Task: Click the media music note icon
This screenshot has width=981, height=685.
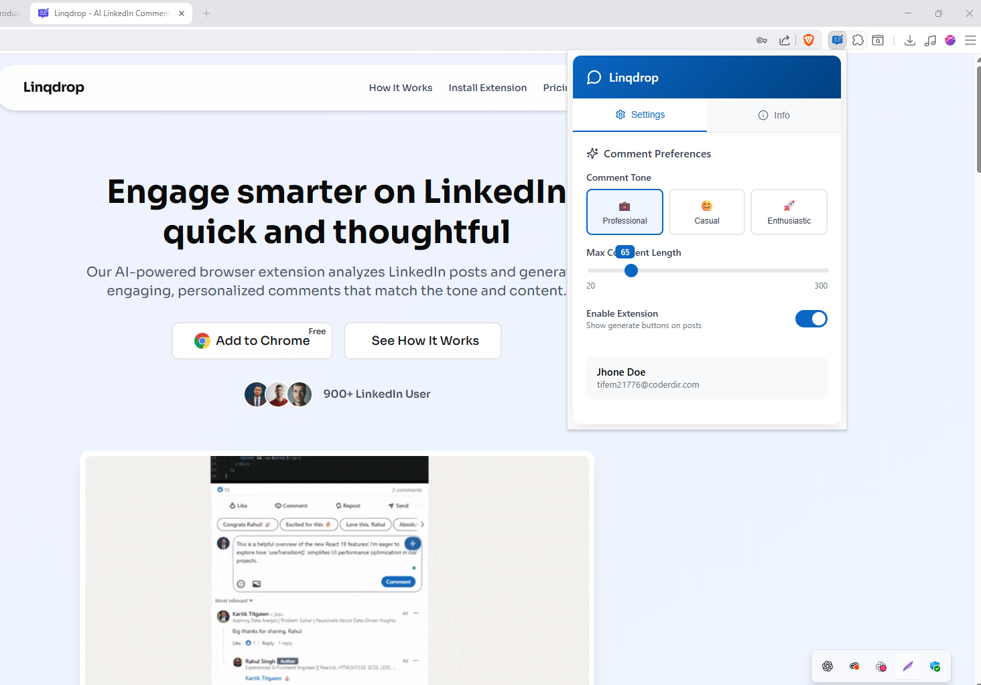Action: click(930, 40)
